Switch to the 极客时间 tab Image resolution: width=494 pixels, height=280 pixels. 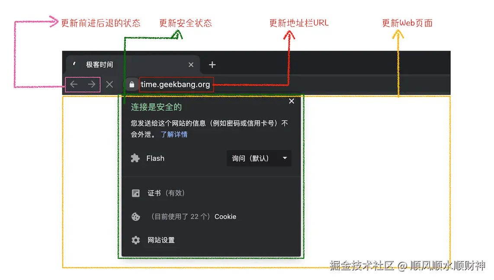pos(99,64)
